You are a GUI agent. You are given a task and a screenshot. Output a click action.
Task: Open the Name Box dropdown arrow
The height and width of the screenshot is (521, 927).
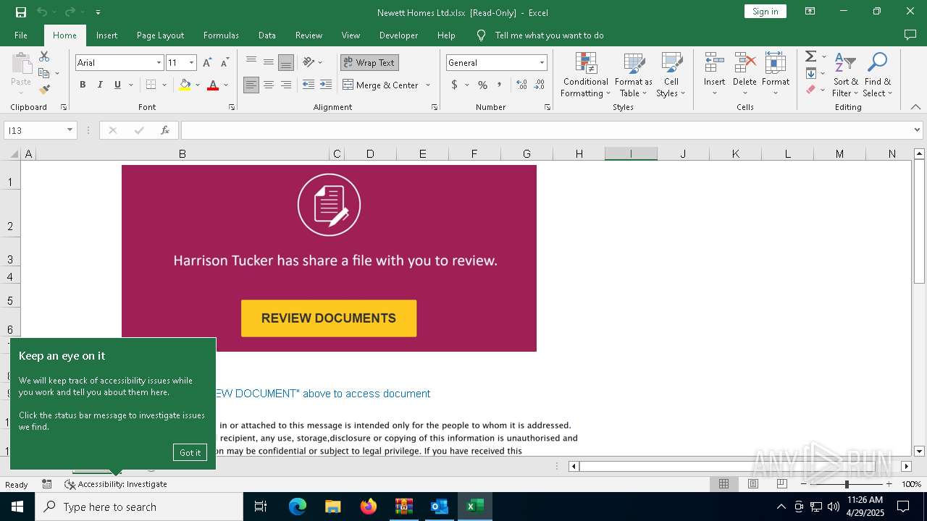pyautogui.click(x=70, y=130)
